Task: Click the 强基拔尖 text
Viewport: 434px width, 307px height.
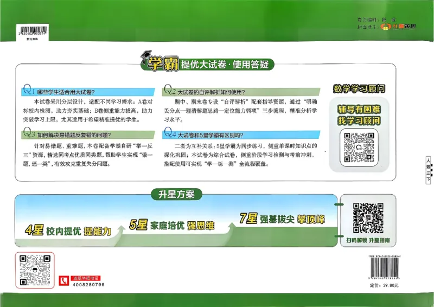Action: (277, 219)
